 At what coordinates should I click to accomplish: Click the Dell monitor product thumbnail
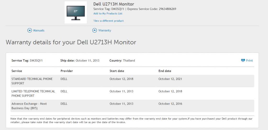[76, 12]
